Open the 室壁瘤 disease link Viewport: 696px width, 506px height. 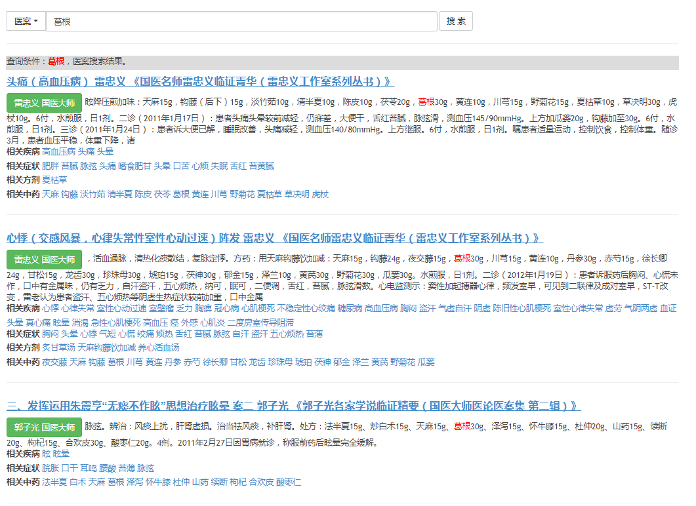161,308
